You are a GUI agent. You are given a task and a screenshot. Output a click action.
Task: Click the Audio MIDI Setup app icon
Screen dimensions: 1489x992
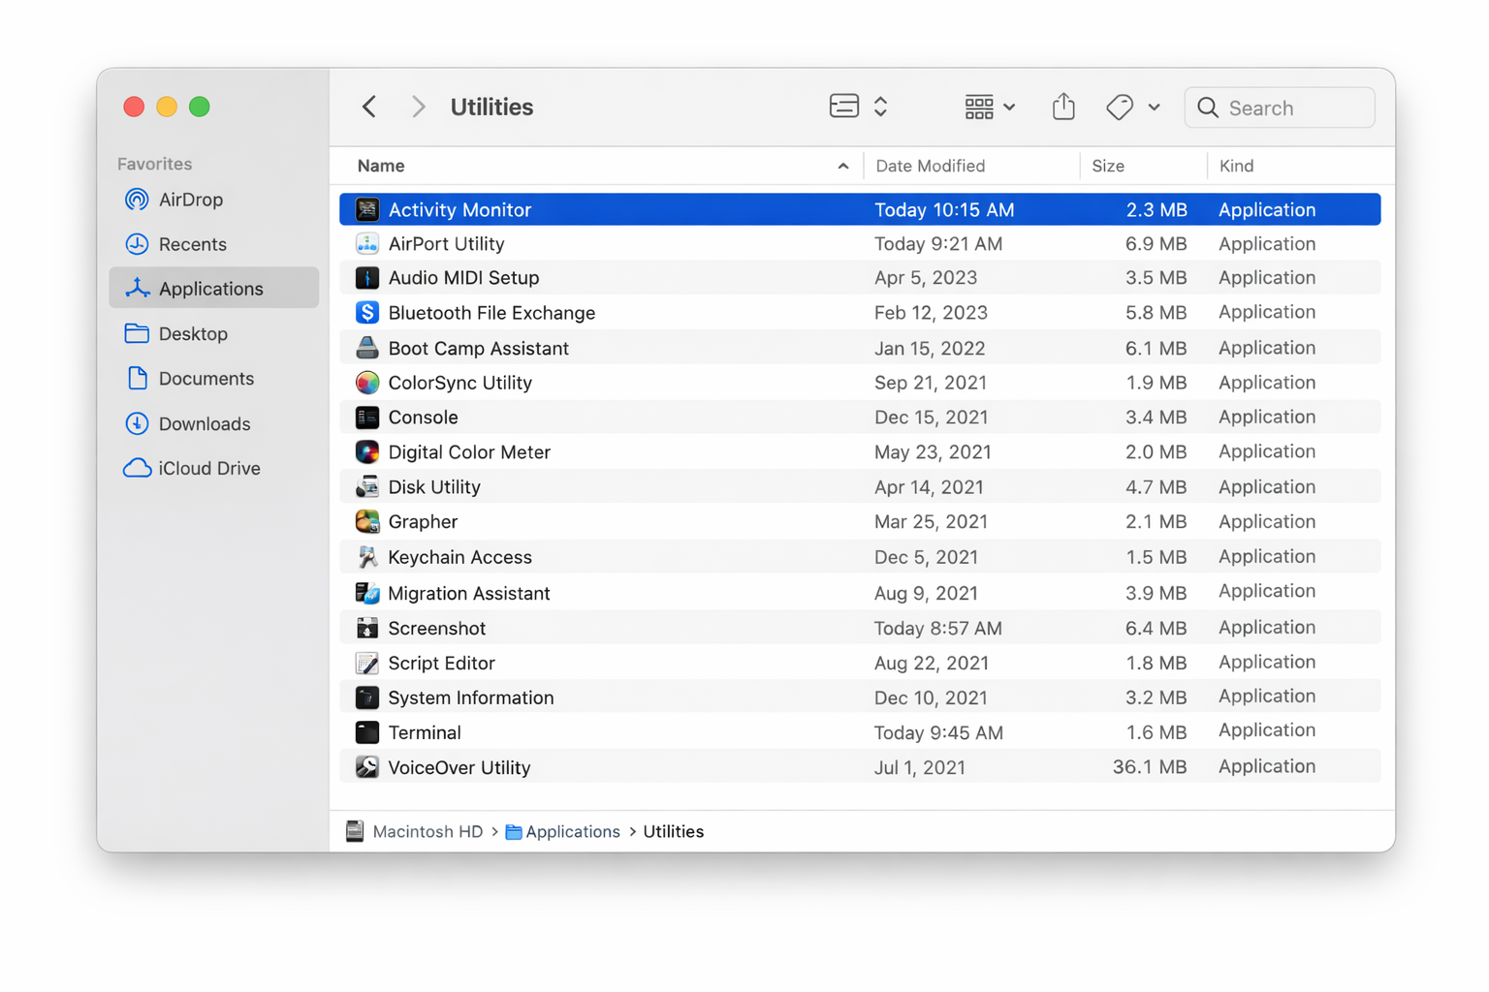[366, 278]
